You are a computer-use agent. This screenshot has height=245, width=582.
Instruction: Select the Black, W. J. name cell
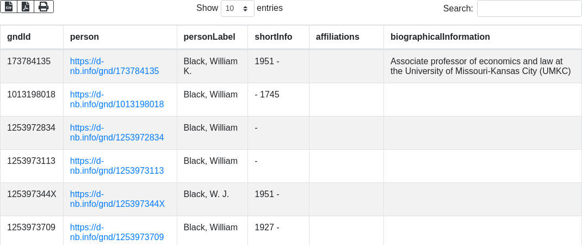click(206, 194)
